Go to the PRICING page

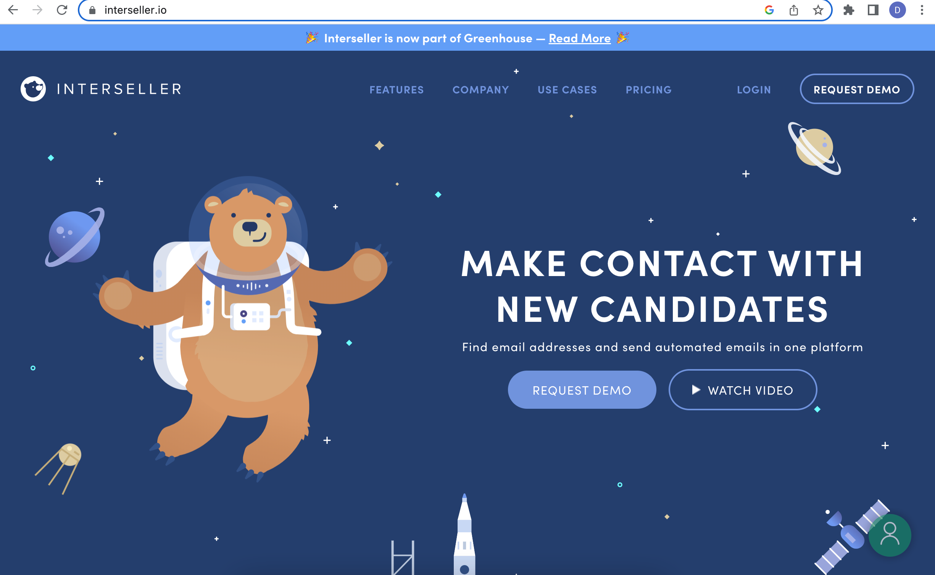648,90
